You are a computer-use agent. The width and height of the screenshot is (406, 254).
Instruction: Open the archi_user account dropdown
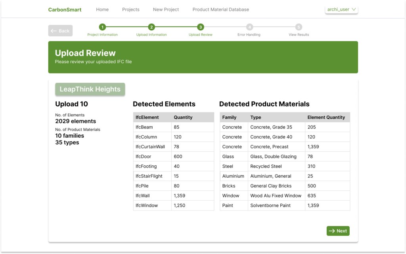[x=341, y=9]
